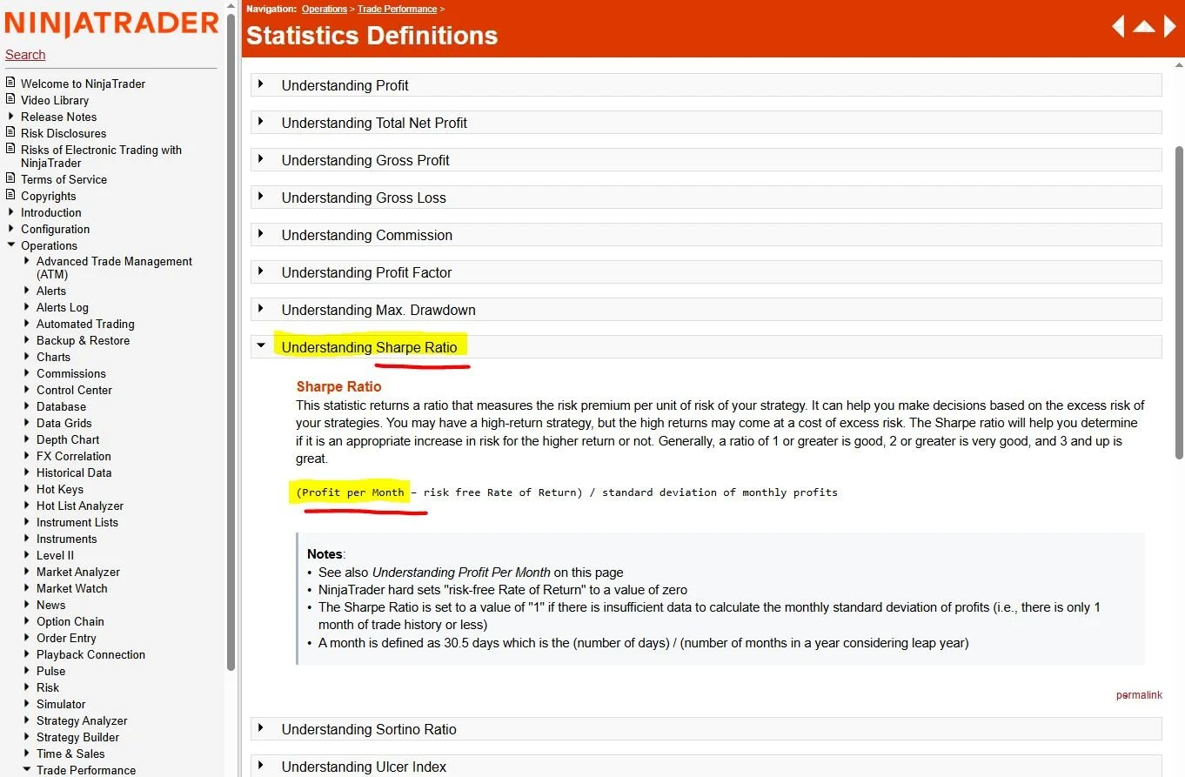Open Strategy Analyzer topic

coord(82,720)
